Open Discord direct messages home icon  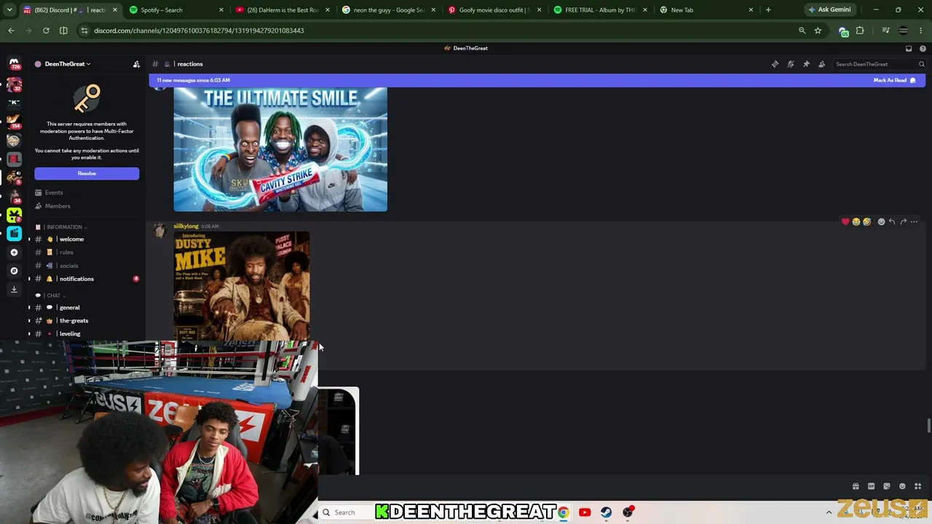point(14,64)
